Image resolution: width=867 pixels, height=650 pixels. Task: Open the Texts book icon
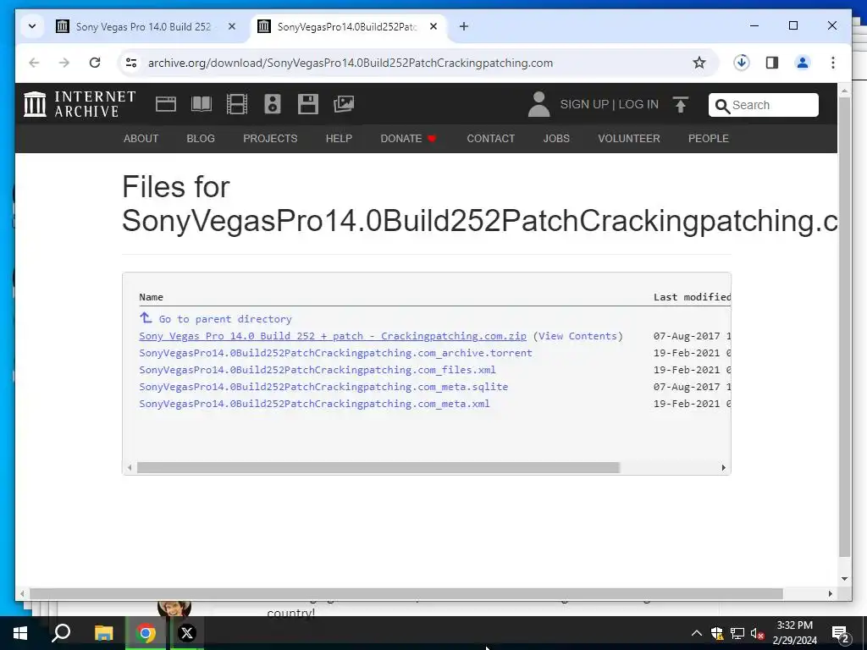pos(202,104)
